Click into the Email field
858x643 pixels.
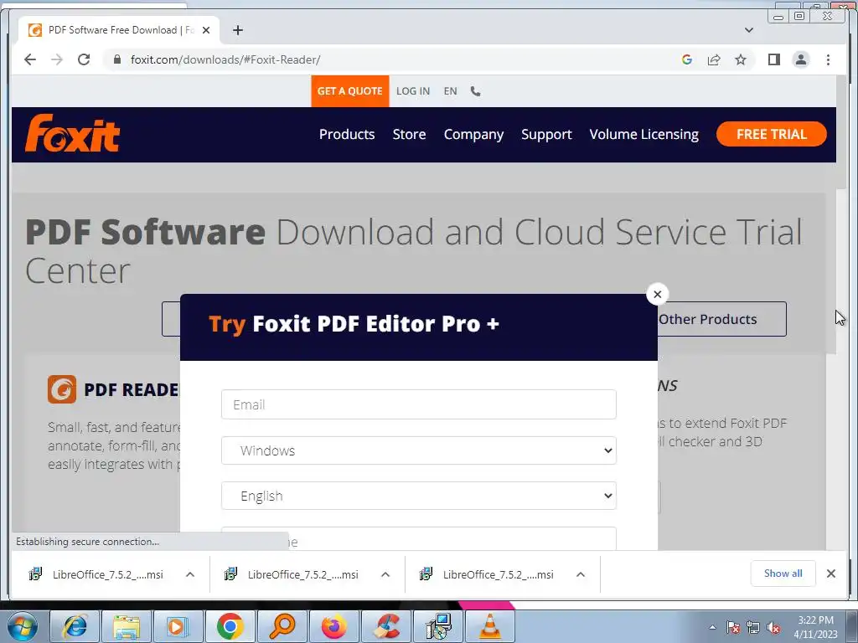419,404
